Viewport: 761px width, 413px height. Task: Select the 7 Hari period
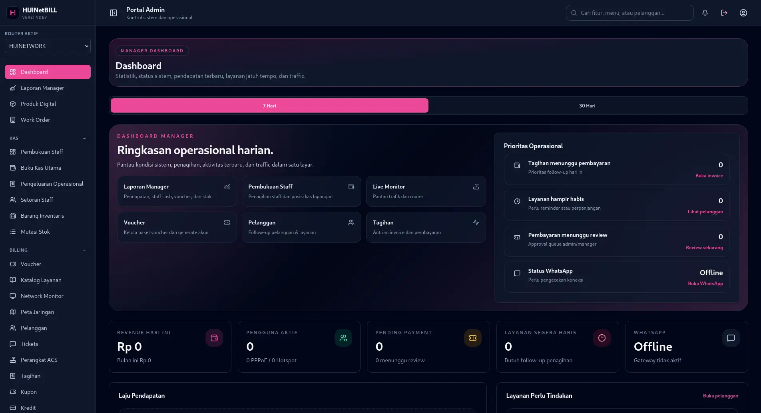tap(269, 105)
